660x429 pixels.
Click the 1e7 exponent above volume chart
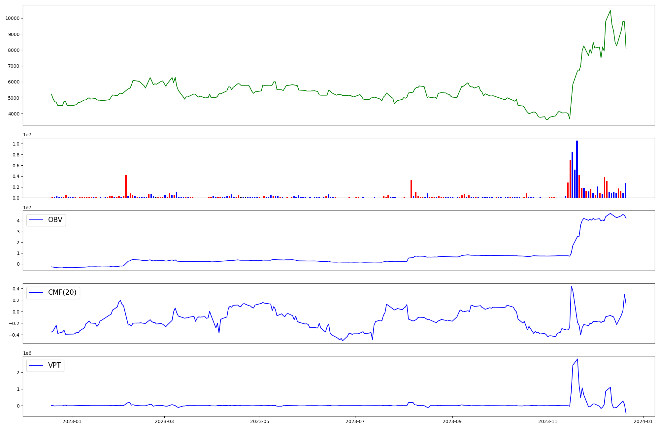point(27,135)
